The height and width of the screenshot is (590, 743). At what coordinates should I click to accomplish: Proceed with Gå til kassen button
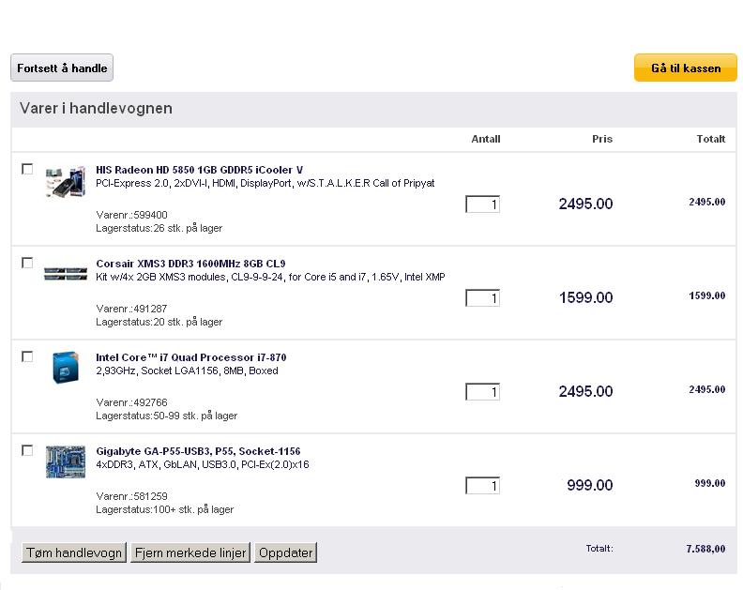pyautogui.click(x=686, y=68)
